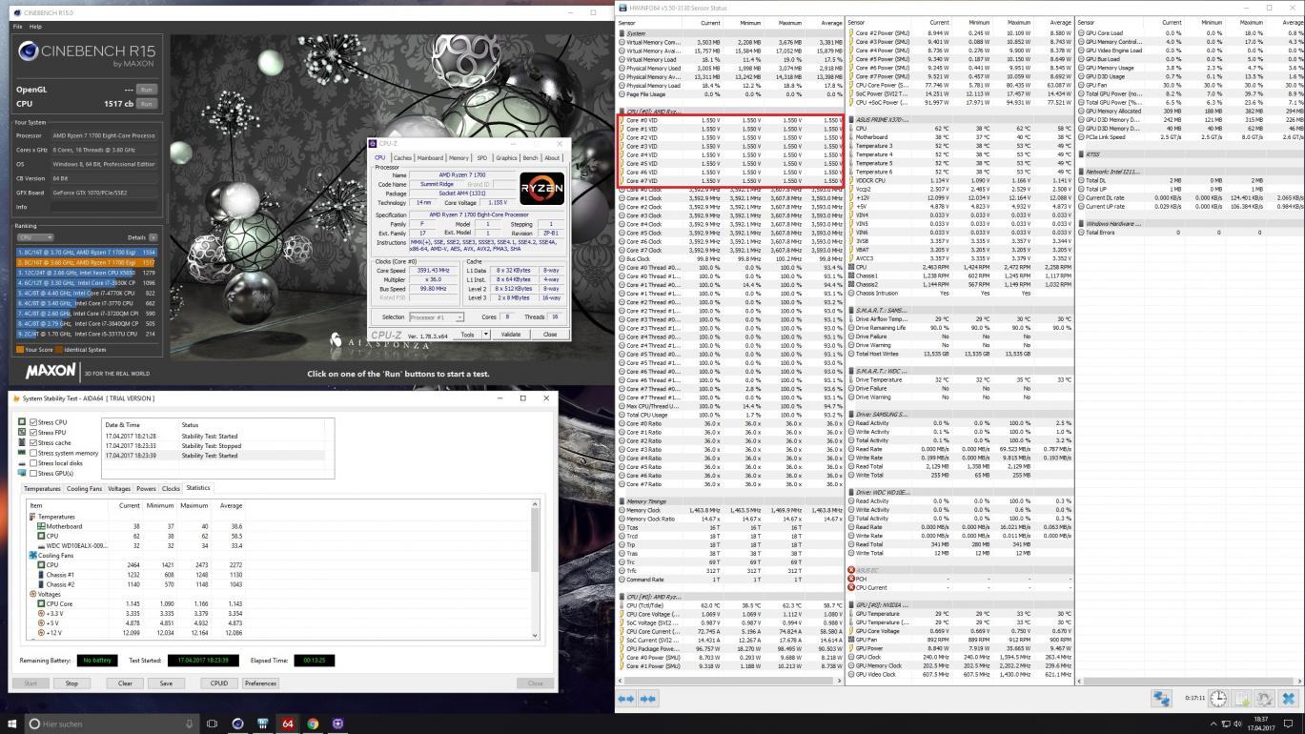The image size is (1305, 734).
Task: Open Cinebench Help menu
Action: (x=35, y=27)
